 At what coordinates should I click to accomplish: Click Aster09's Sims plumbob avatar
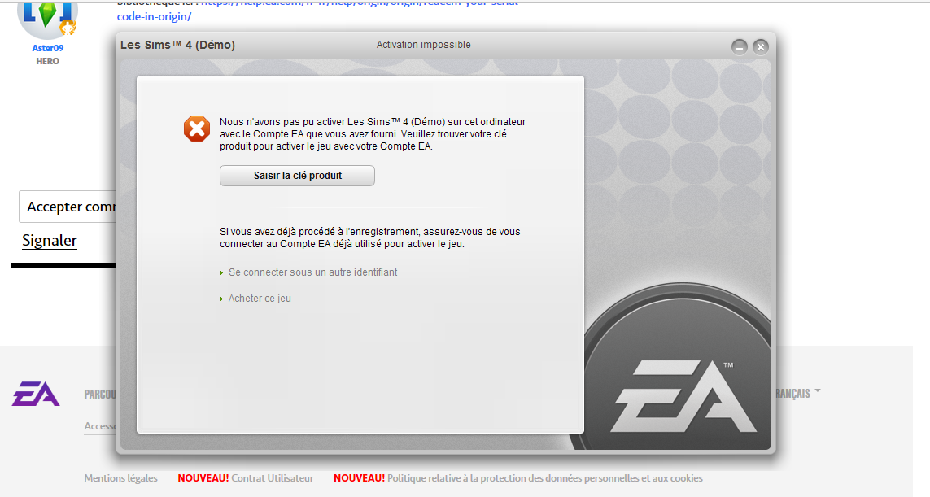[x=47, y=18]
